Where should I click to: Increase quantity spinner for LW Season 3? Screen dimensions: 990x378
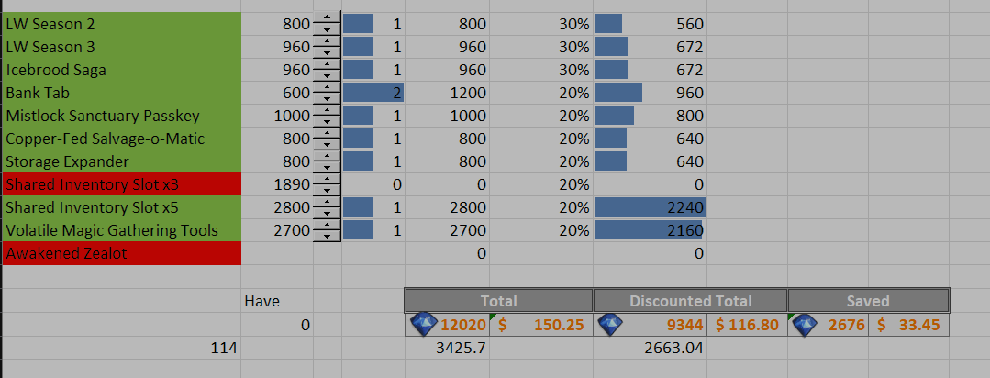tap(327, 41)
